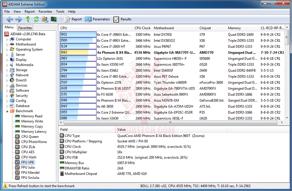Select the 1886 score bar row
The width and height of the screenshot is (292, 191).
pos(78,118)
